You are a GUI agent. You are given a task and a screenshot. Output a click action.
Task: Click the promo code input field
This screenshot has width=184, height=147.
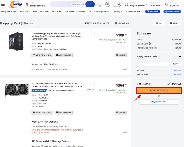click(153, 64)
